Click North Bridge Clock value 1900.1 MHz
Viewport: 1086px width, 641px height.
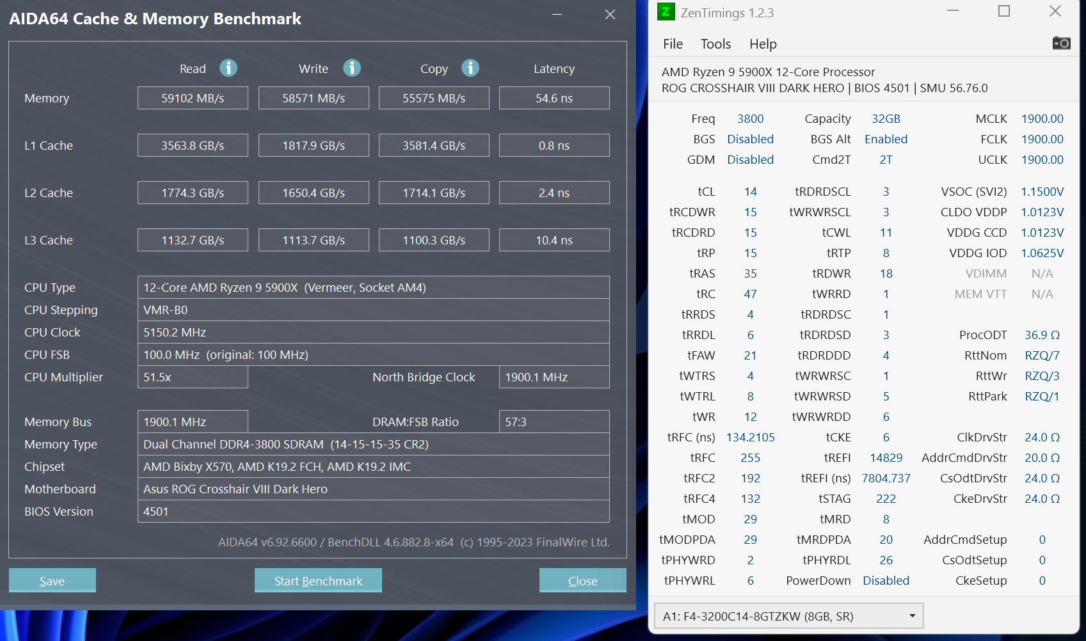554,377
